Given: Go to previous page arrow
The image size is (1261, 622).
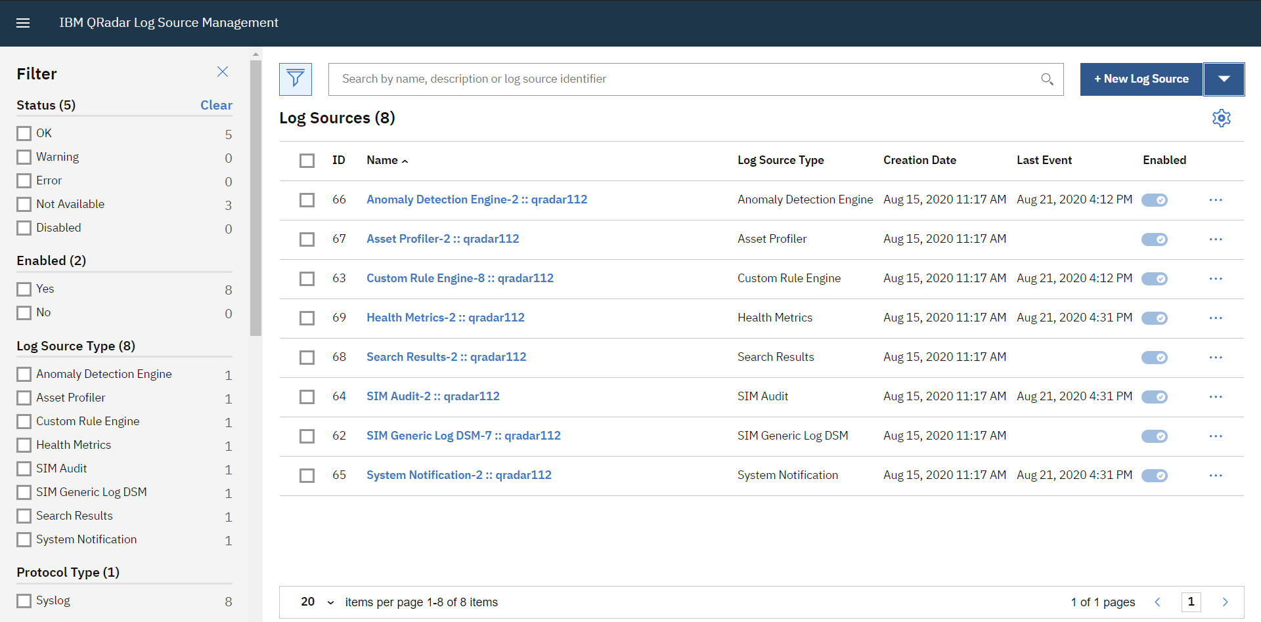Looking at the screenshot, I should point(1158,602).
